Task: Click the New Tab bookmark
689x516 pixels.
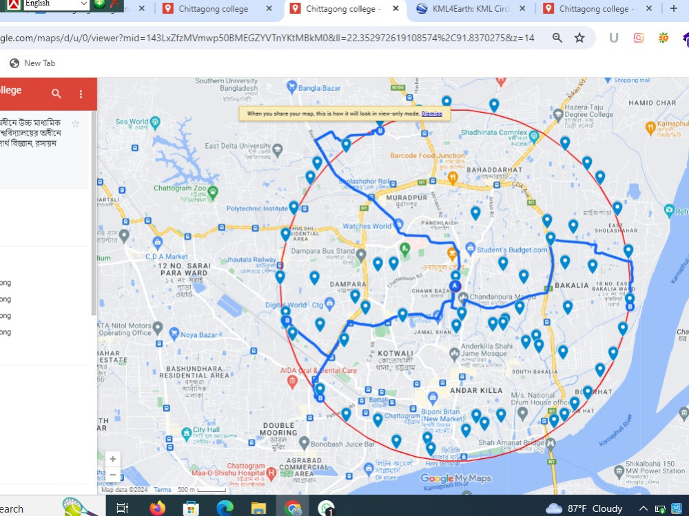Action: pyautogui.click(x=32, y=63)
